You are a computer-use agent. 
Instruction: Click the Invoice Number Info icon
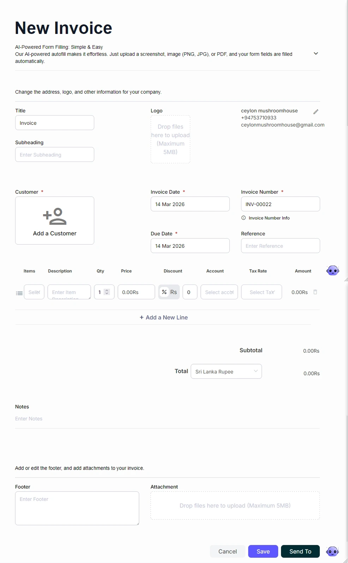pyautogui.click(x=244, y=218)
